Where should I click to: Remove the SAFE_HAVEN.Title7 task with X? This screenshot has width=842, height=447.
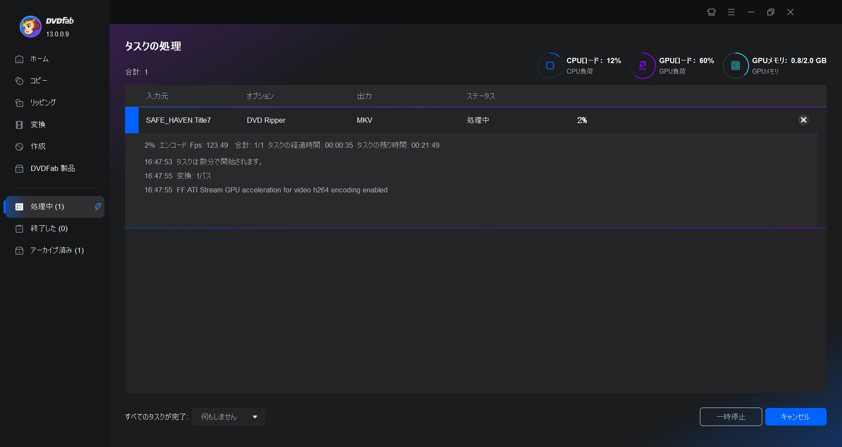[803, 120]
